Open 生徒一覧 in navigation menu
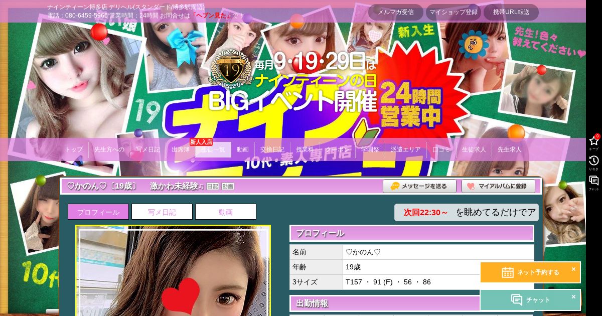The image size is (602, 316). 213,149
